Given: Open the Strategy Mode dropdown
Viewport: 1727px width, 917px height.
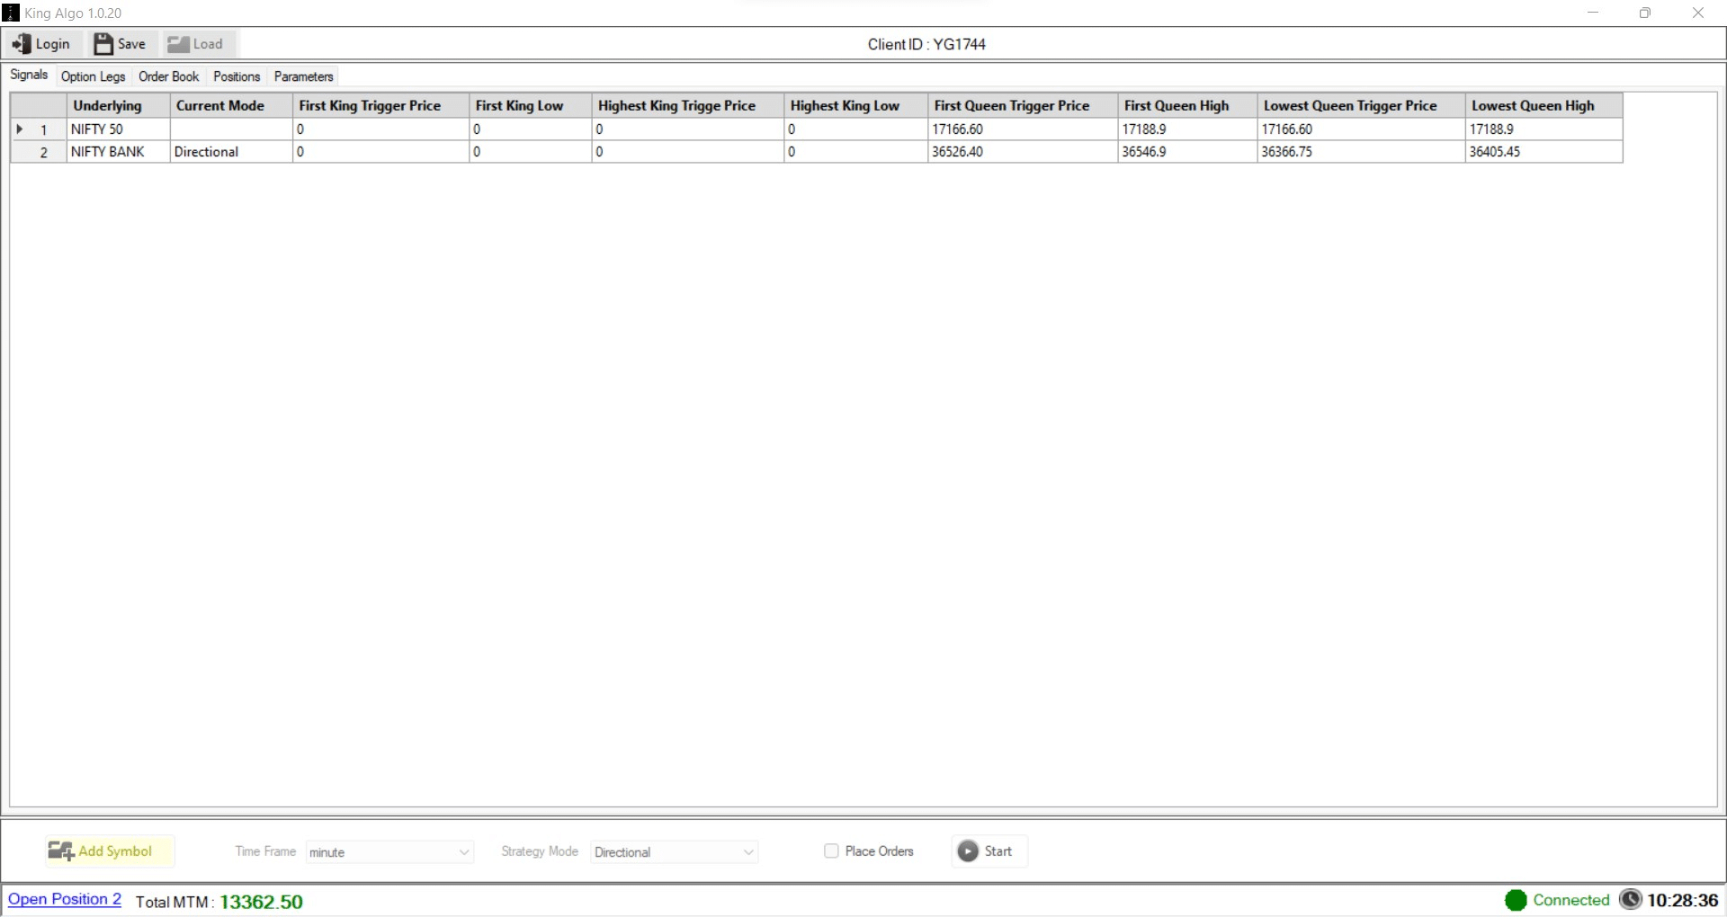Looking at the screenshot, I should [675, 852].
